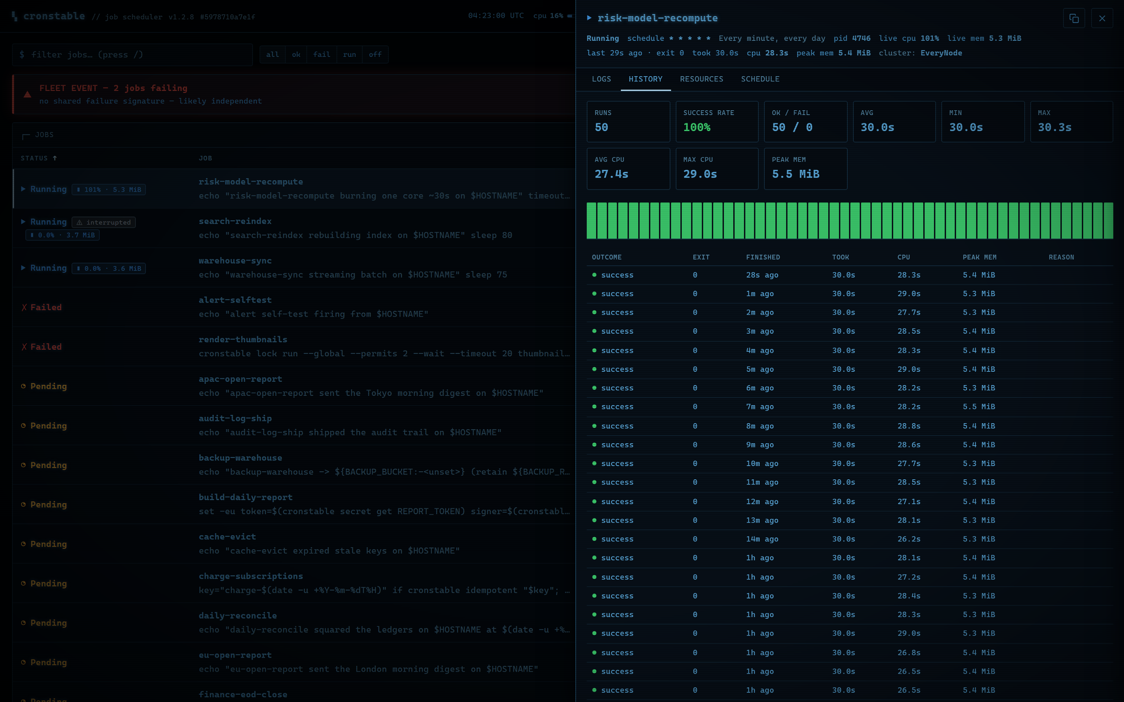This screenshot has width=1124, height=702.
Task: Click the cronstable logo icon
Action: [15, 16]
